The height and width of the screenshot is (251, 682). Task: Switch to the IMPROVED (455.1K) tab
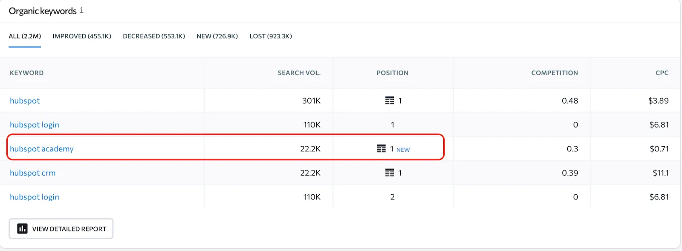[x=82, y=36]
